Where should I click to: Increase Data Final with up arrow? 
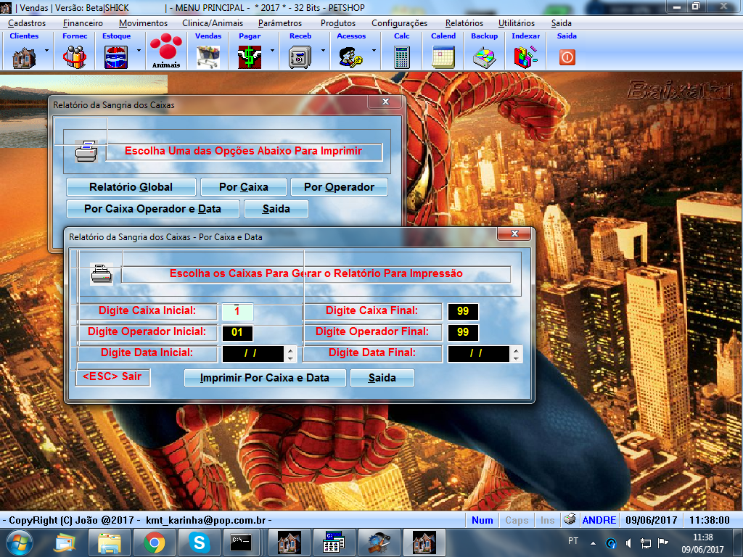pyautogui.click(x=516, y=350)
